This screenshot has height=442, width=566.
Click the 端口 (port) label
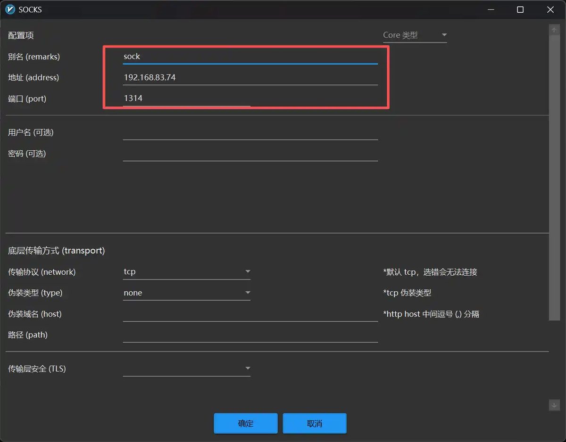tap(27, 99)
